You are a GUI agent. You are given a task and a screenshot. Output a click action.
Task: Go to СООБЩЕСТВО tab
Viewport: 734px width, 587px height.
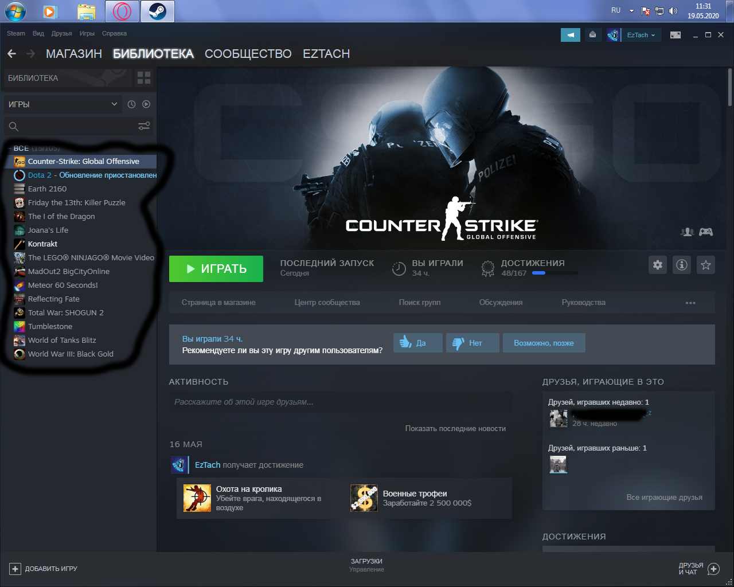248,54
